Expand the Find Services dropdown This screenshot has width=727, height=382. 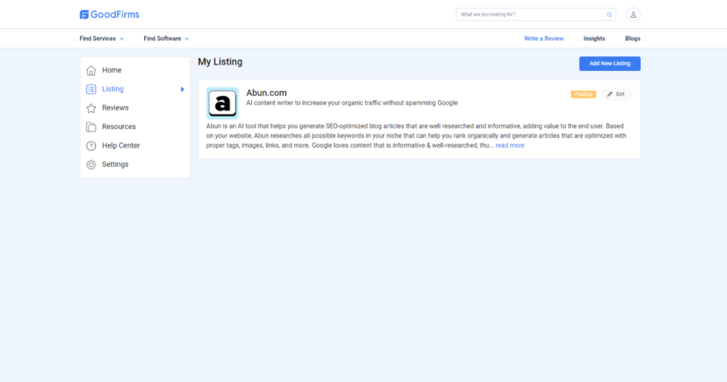coord(102,38)
